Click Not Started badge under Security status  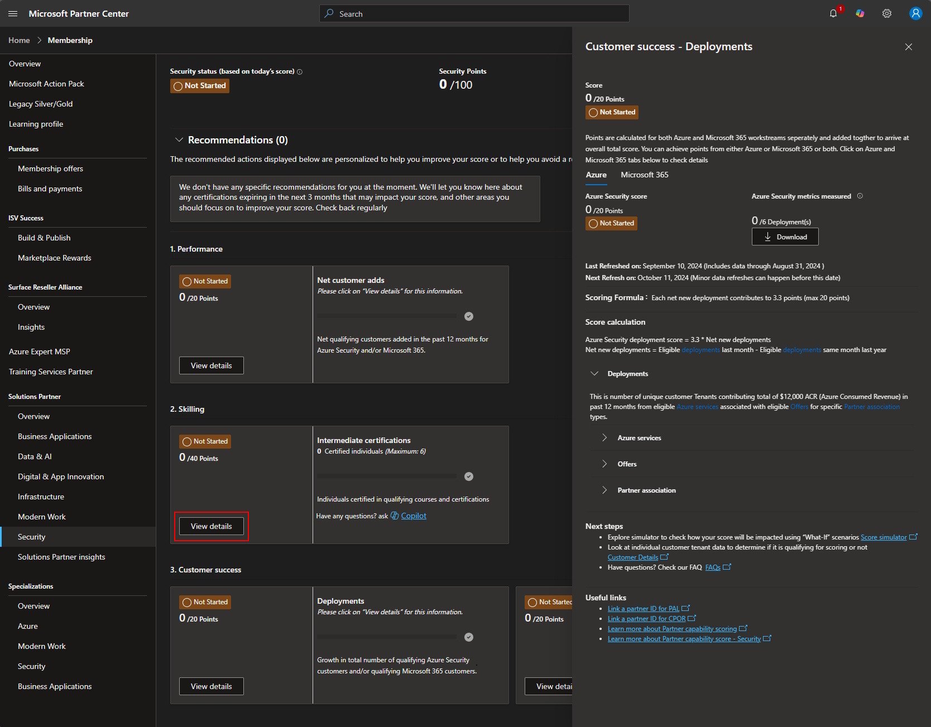click(x=200, y=85)
